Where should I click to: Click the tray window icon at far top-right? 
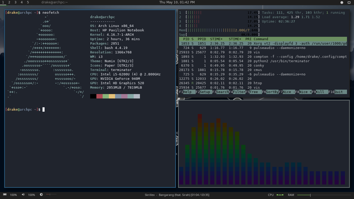pyautogui.click(x=349, y=2)
